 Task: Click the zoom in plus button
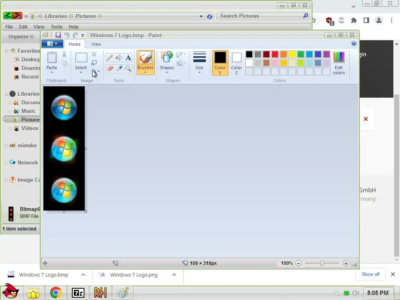(346, 263)
